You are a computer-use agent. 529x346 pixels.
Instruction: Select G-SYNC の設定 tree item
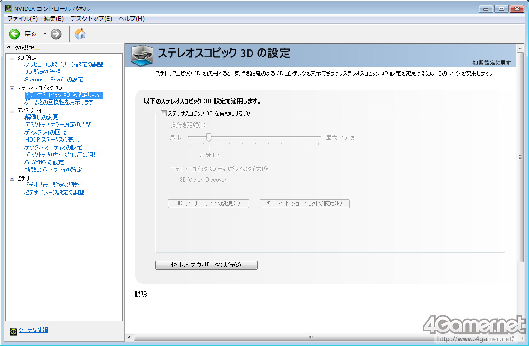click(44, 162)
